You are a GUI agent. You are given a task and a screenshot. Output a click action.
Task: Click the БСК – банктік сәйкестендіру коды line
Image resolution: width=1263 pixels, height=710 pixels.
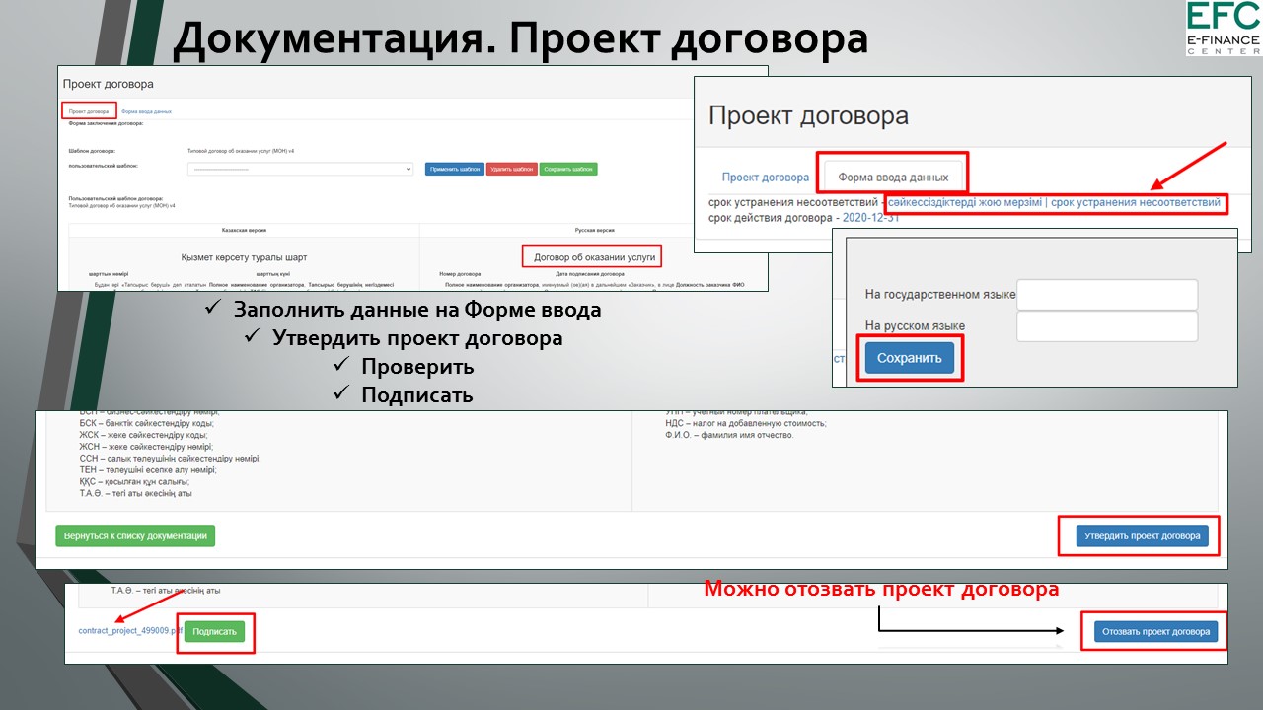pos(146,423)
